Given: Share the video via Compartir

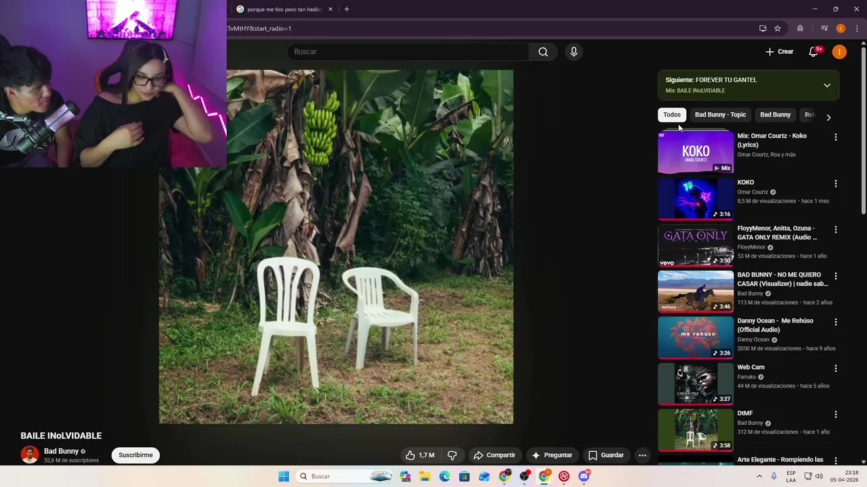Looking at the screenshot, I should click(494, 455).
